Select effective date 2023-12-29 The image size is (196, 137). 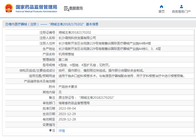[x=67, y=114]
